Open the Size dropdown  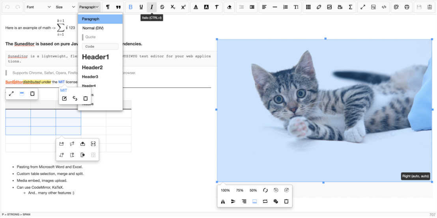[x=65, y=7]
